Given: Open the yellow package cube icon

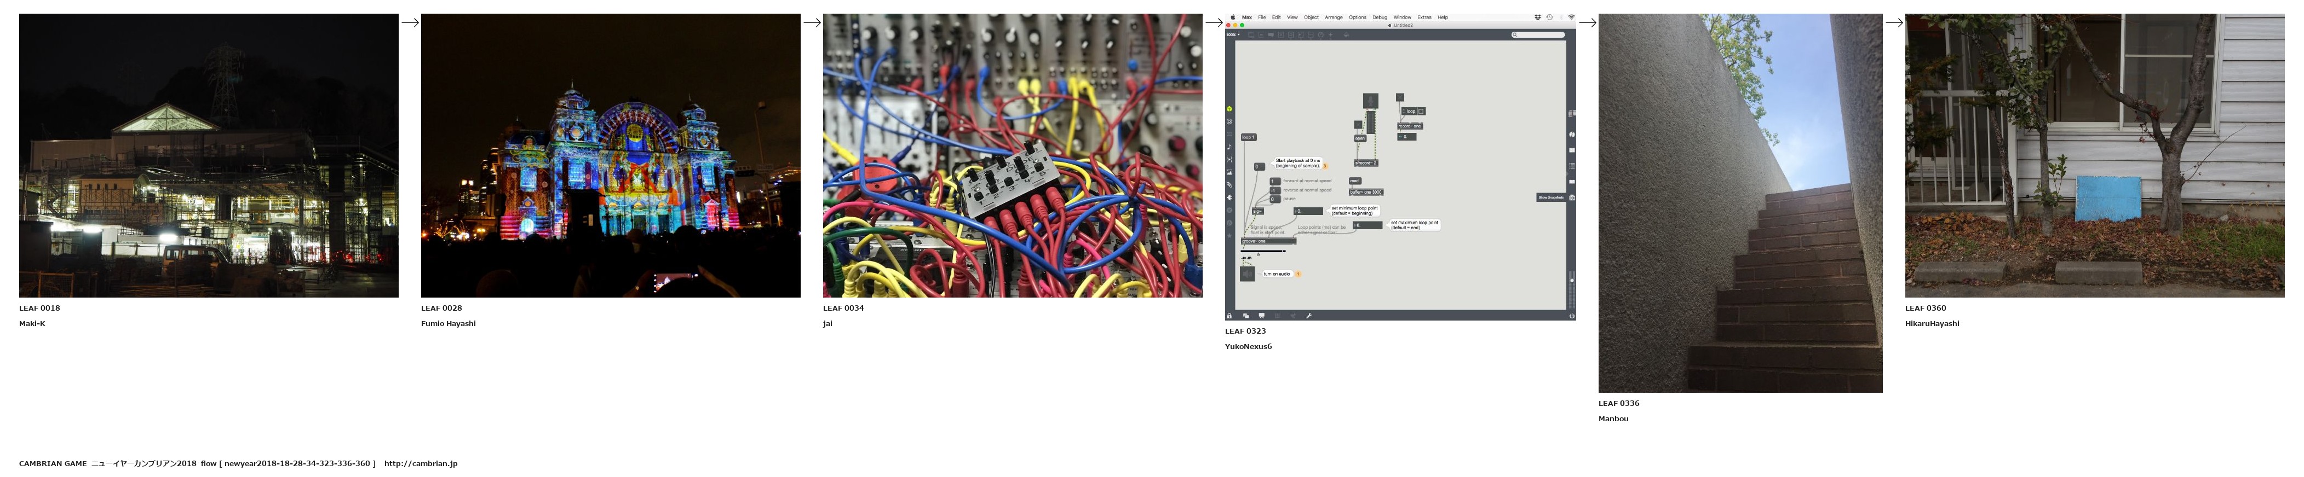Looking at the screenshot, I should [1230, 110].
